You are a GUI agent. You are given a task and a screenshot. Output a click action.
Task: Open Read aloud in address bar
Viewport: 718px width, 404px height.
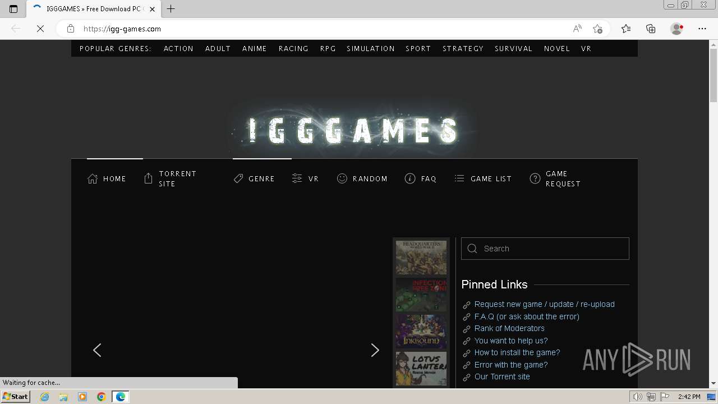[577, 29]
